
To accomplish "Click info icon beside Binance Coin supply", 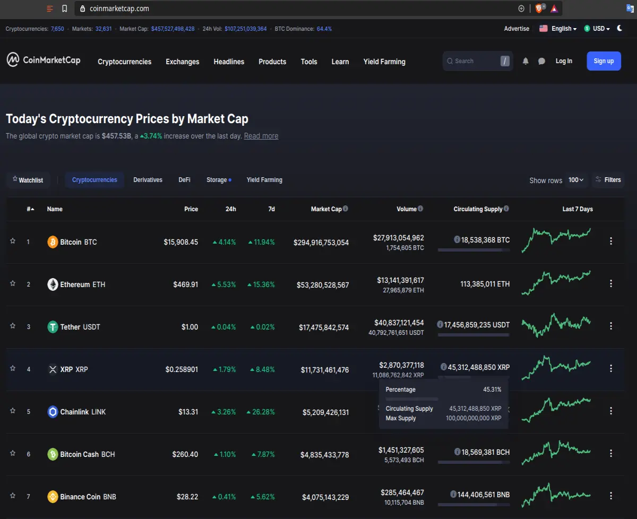I will click(x=453, y=494).
